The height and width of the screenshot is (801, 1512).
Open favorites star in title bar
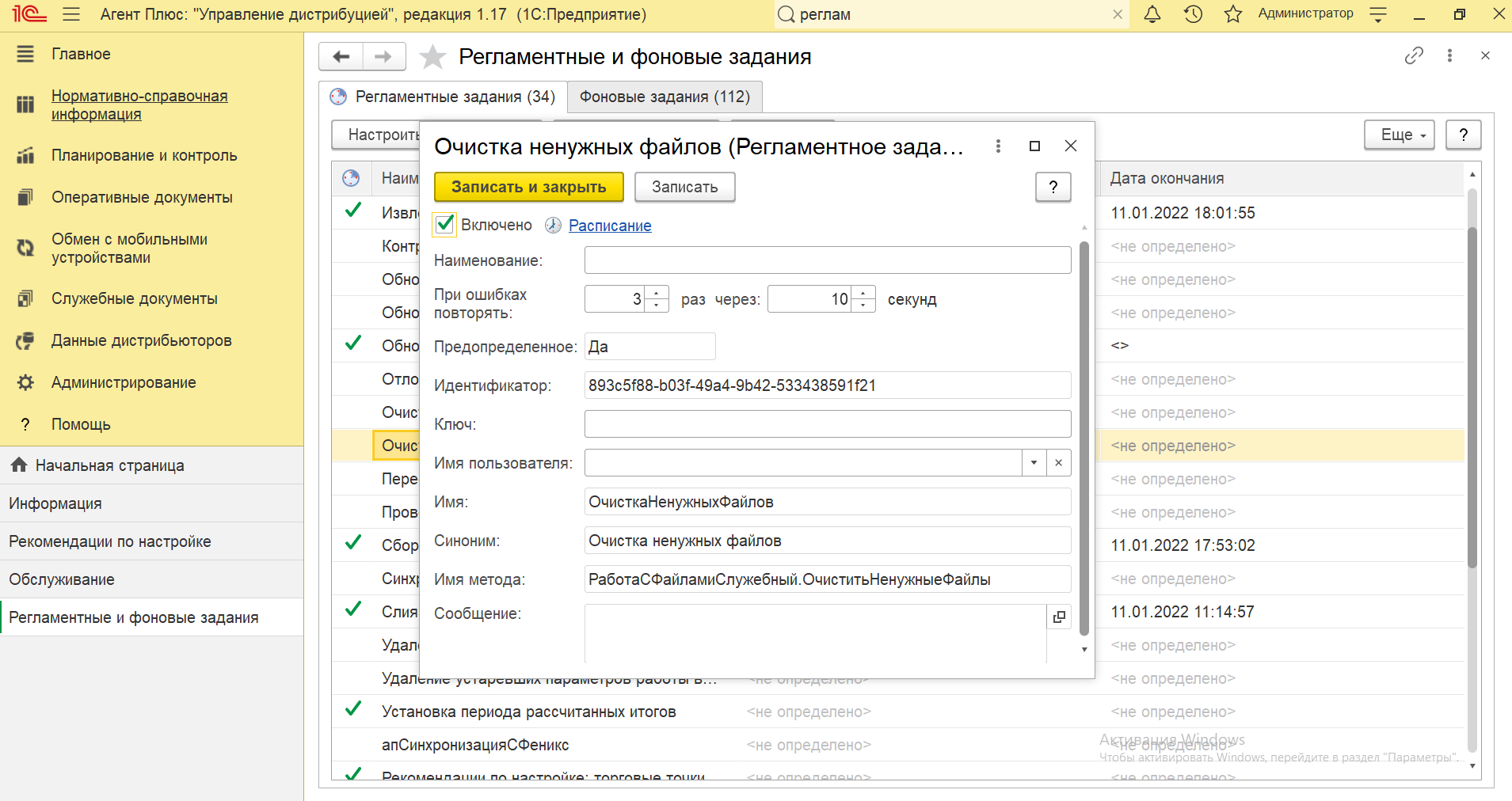[x=1233, y=14]
